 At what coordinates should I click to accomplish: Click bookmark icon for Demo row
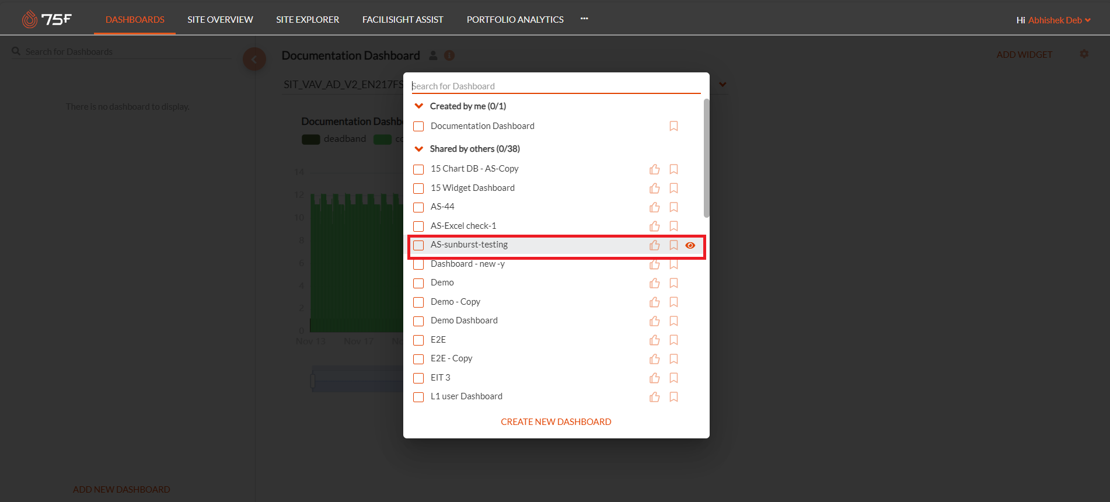coord(673,283)
